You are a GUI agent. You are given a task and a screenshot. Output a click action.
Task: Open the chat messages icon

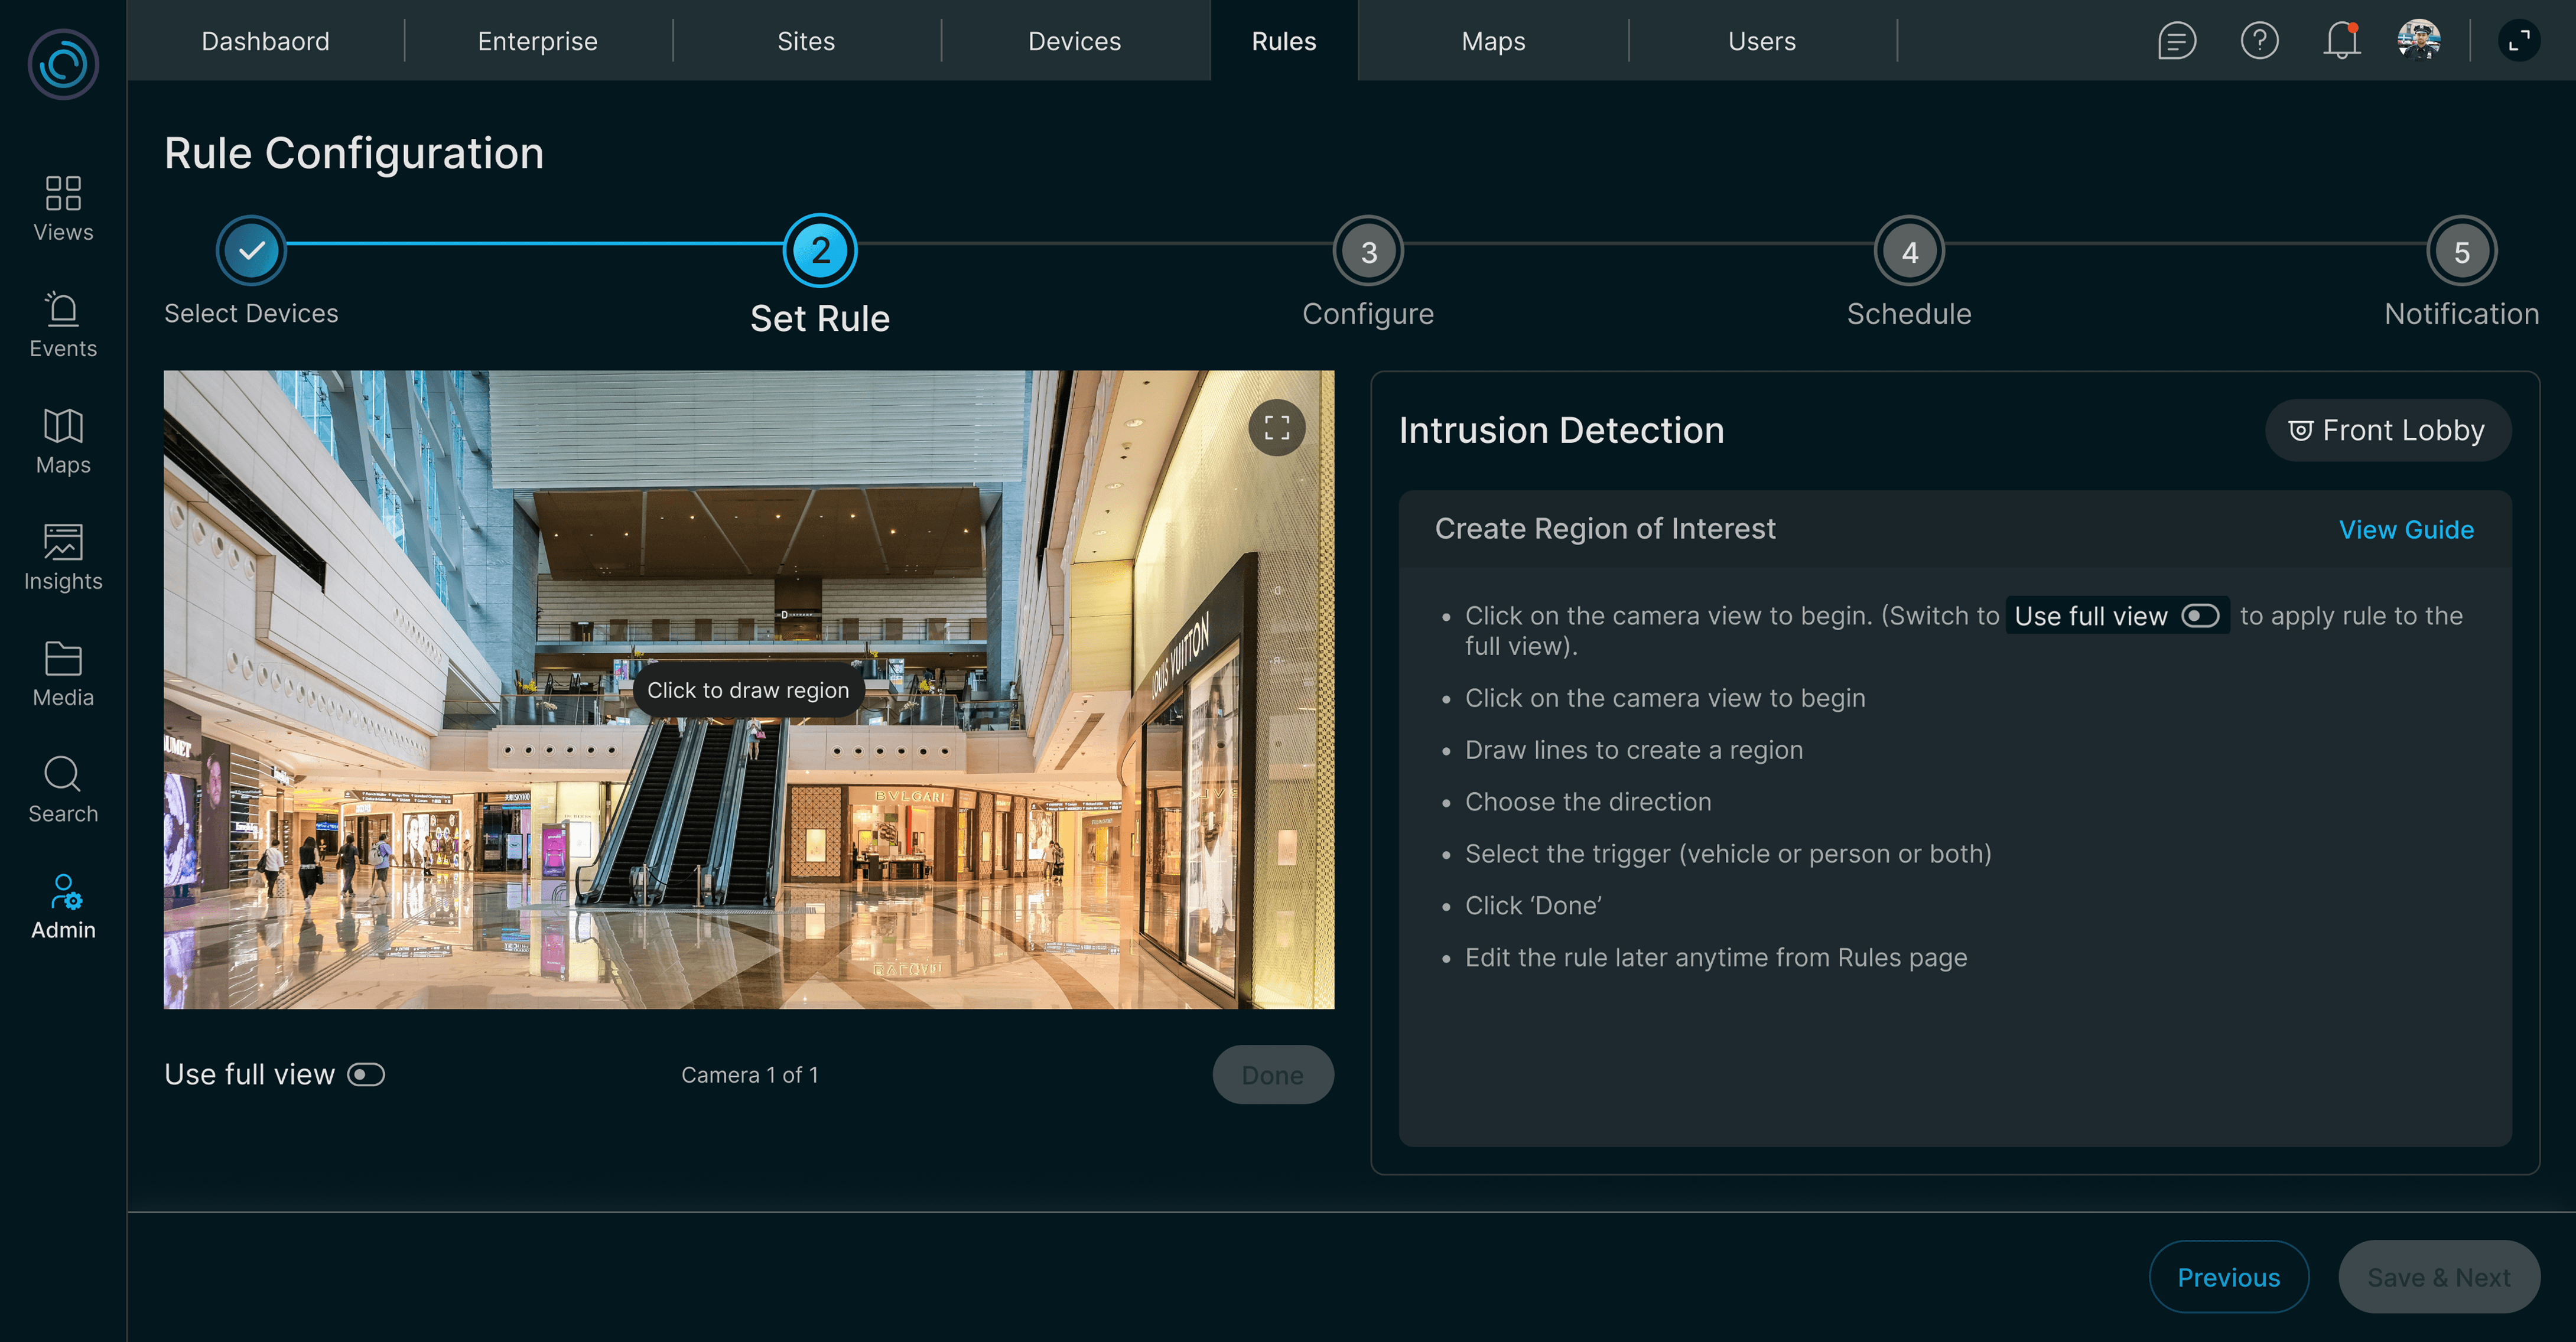coord(2176,41)
